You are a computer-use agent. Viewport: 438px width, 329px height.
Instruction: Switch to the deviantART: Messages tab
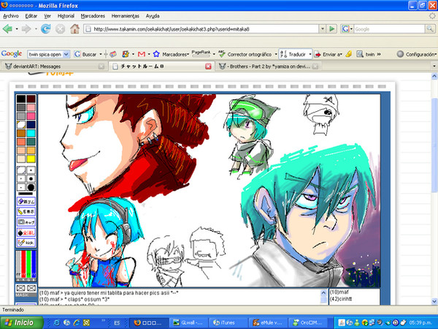click(55, 67)
